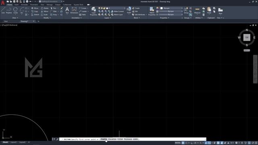Switch to the Annotate ribbon tab

(x=24, y=5)
